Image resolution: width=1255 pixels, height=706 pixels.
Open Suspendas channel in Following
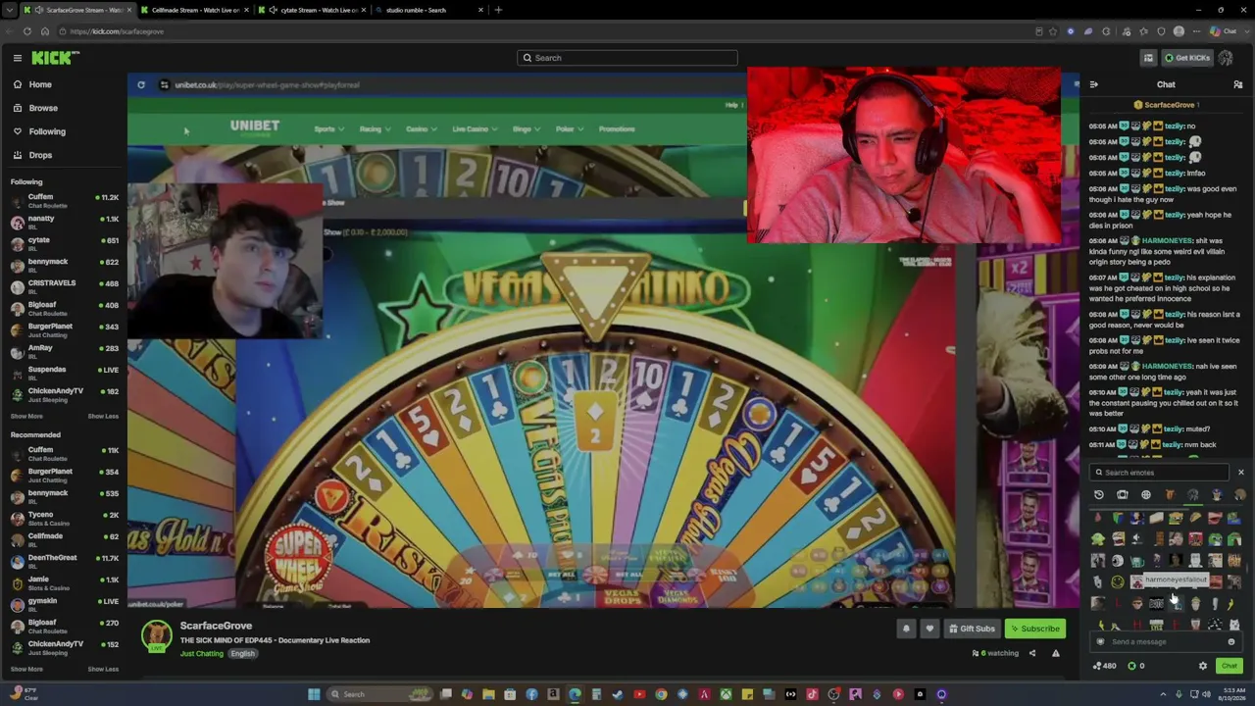65,374
